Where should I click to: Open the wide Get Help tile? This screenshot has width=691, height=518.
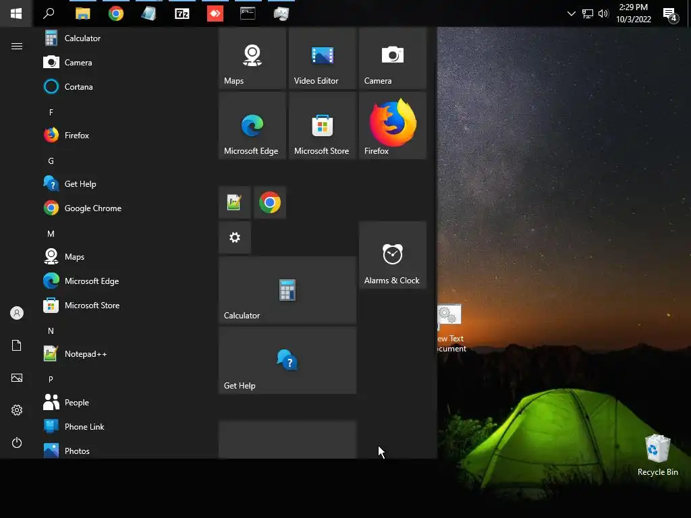click(x=287, y=360)
